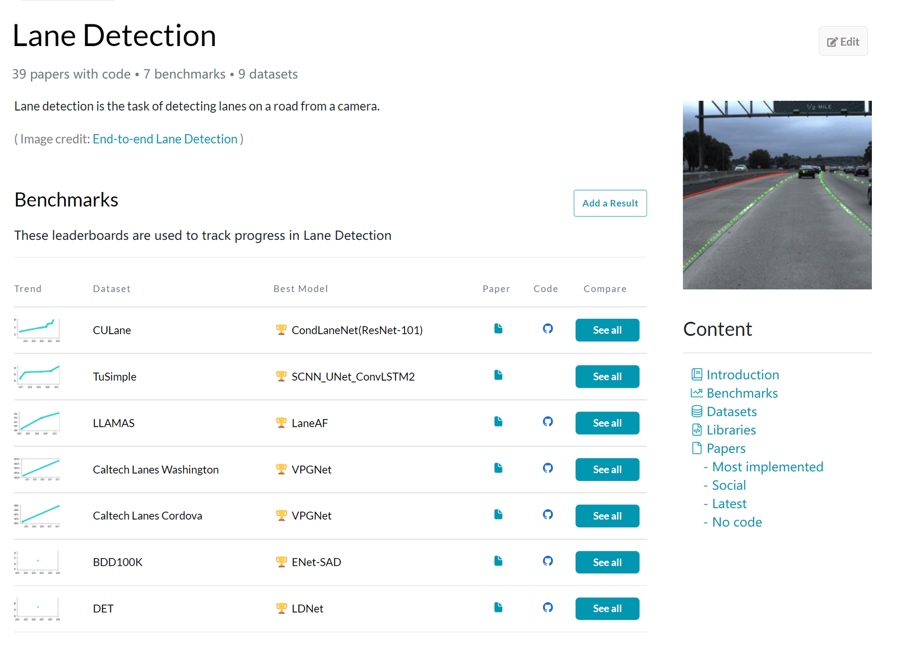Open the Libraries section link
The width and height of the screenshot is (903, 648).
click(x=731, y=430)
